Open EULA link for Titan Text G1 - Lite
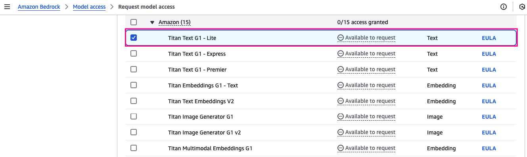 pyautogui.click(x=489, y=38)
